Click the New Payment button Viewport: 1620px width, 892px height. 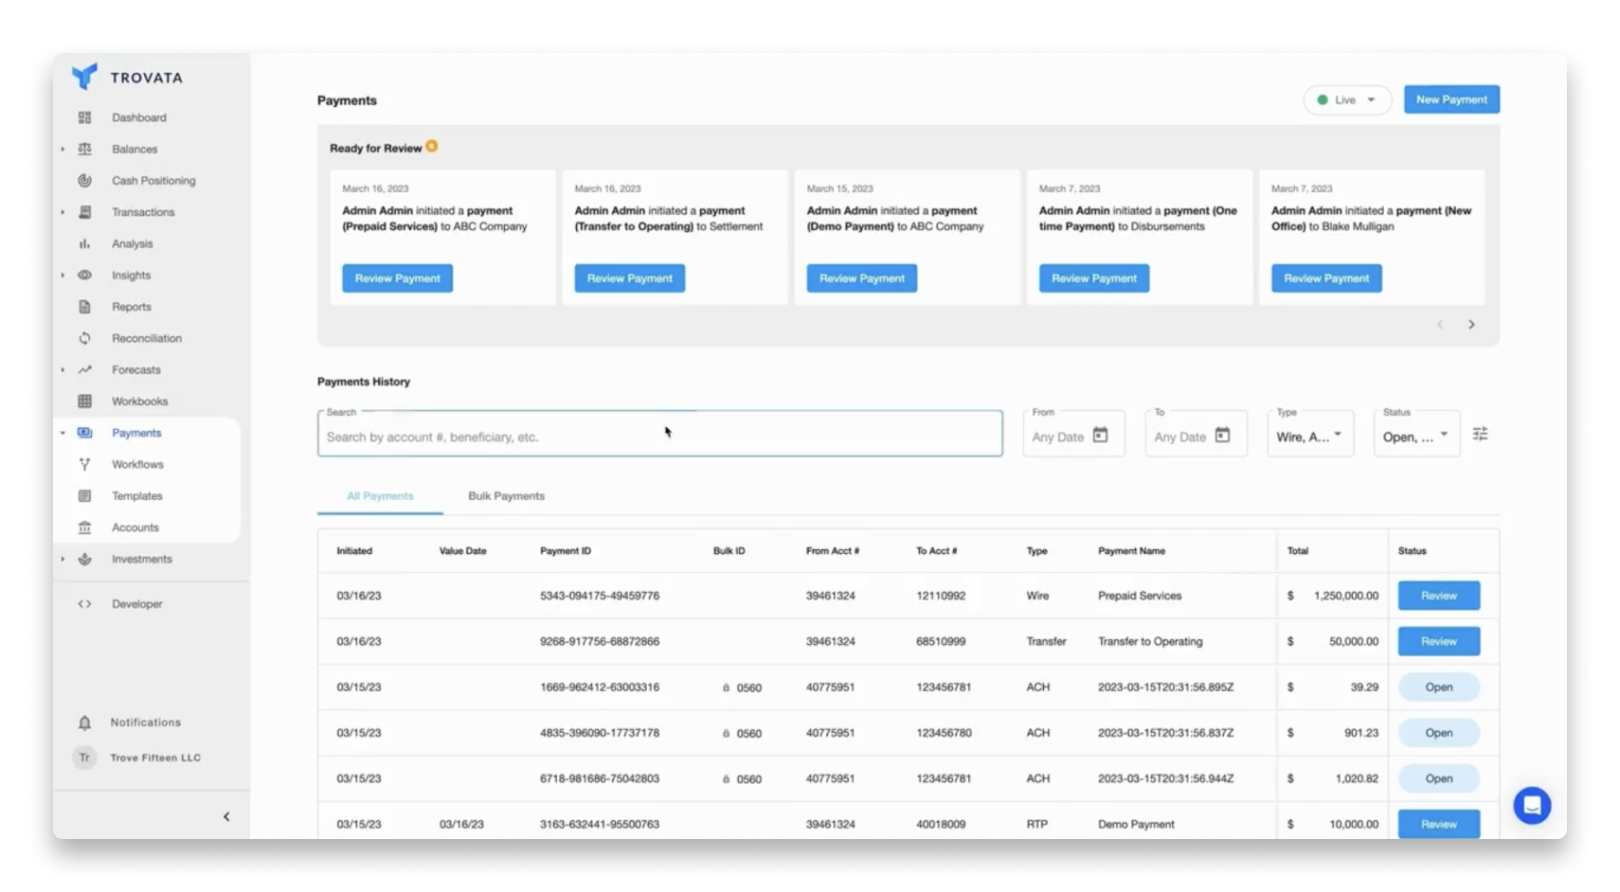[1450, 99]
